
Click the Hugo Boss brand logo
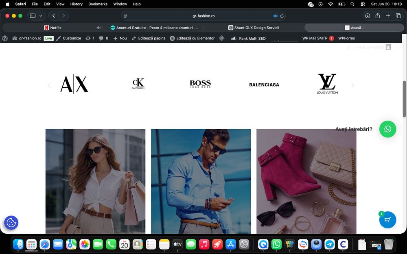[200, 84]
